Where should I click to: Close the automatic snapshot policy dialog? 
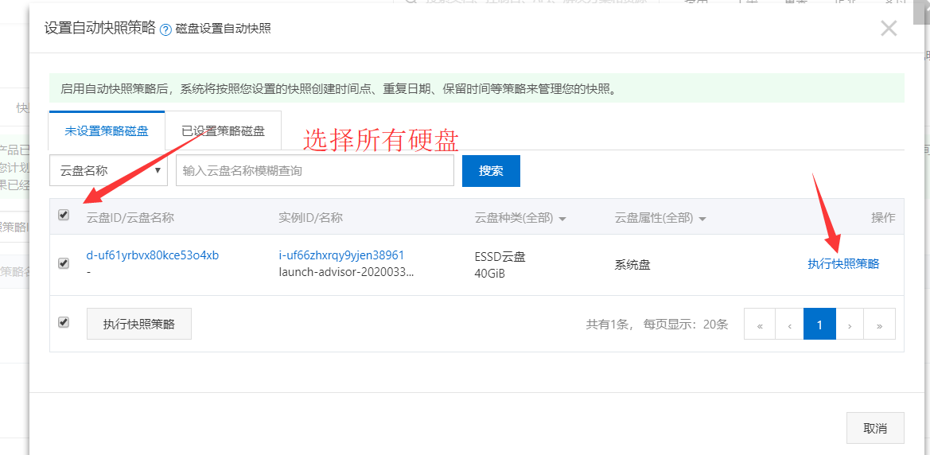coord(889,29)
